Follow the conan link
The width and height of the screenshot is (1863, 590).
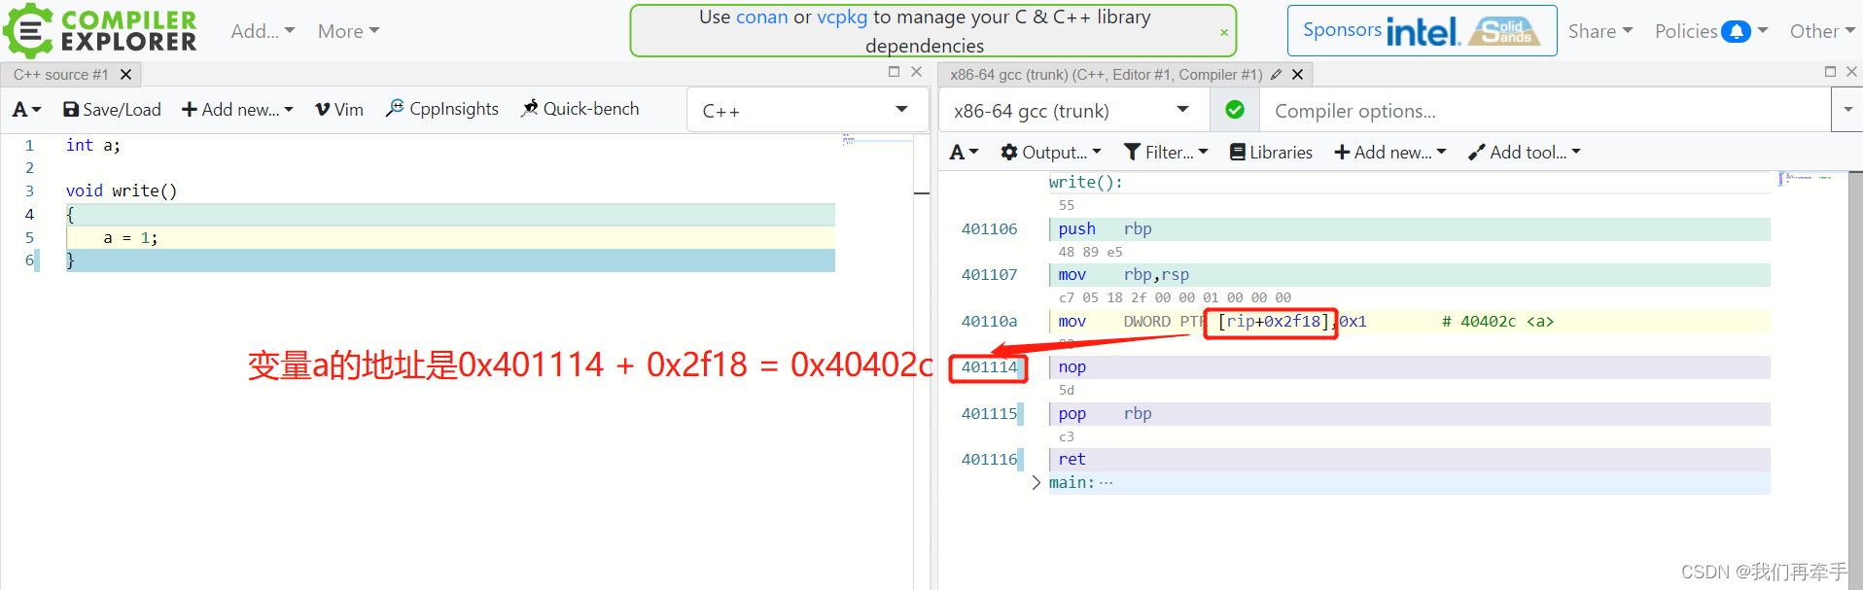coord(761,17)
